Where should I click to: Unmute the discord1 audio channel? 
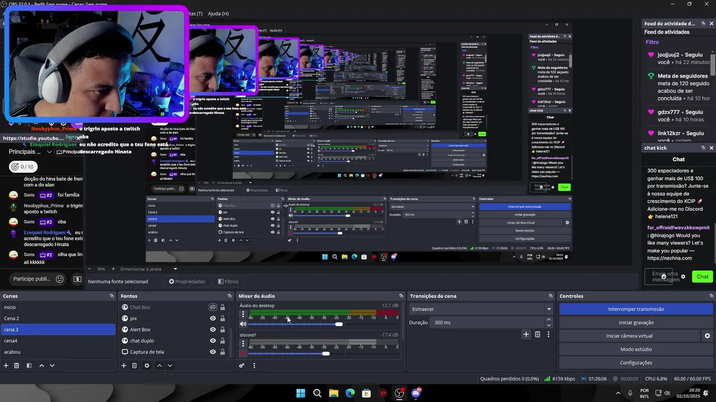pyautogui.click(x=243, y=353)
